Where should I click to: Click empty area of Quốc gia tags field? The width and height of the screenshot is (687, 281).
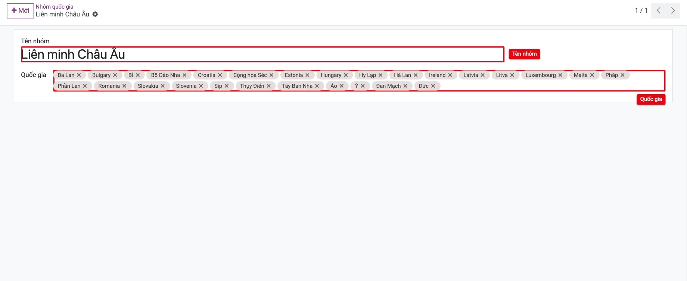click(553, 86)
